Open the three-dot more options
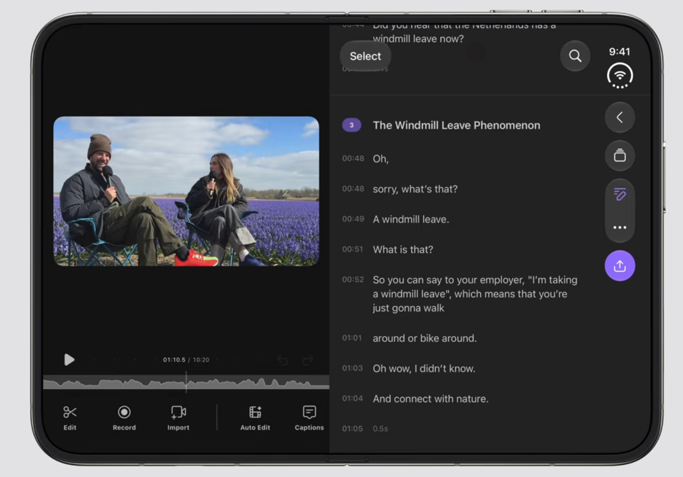The height and width of the screenshot is (477, 683). (x=619, y=227)
